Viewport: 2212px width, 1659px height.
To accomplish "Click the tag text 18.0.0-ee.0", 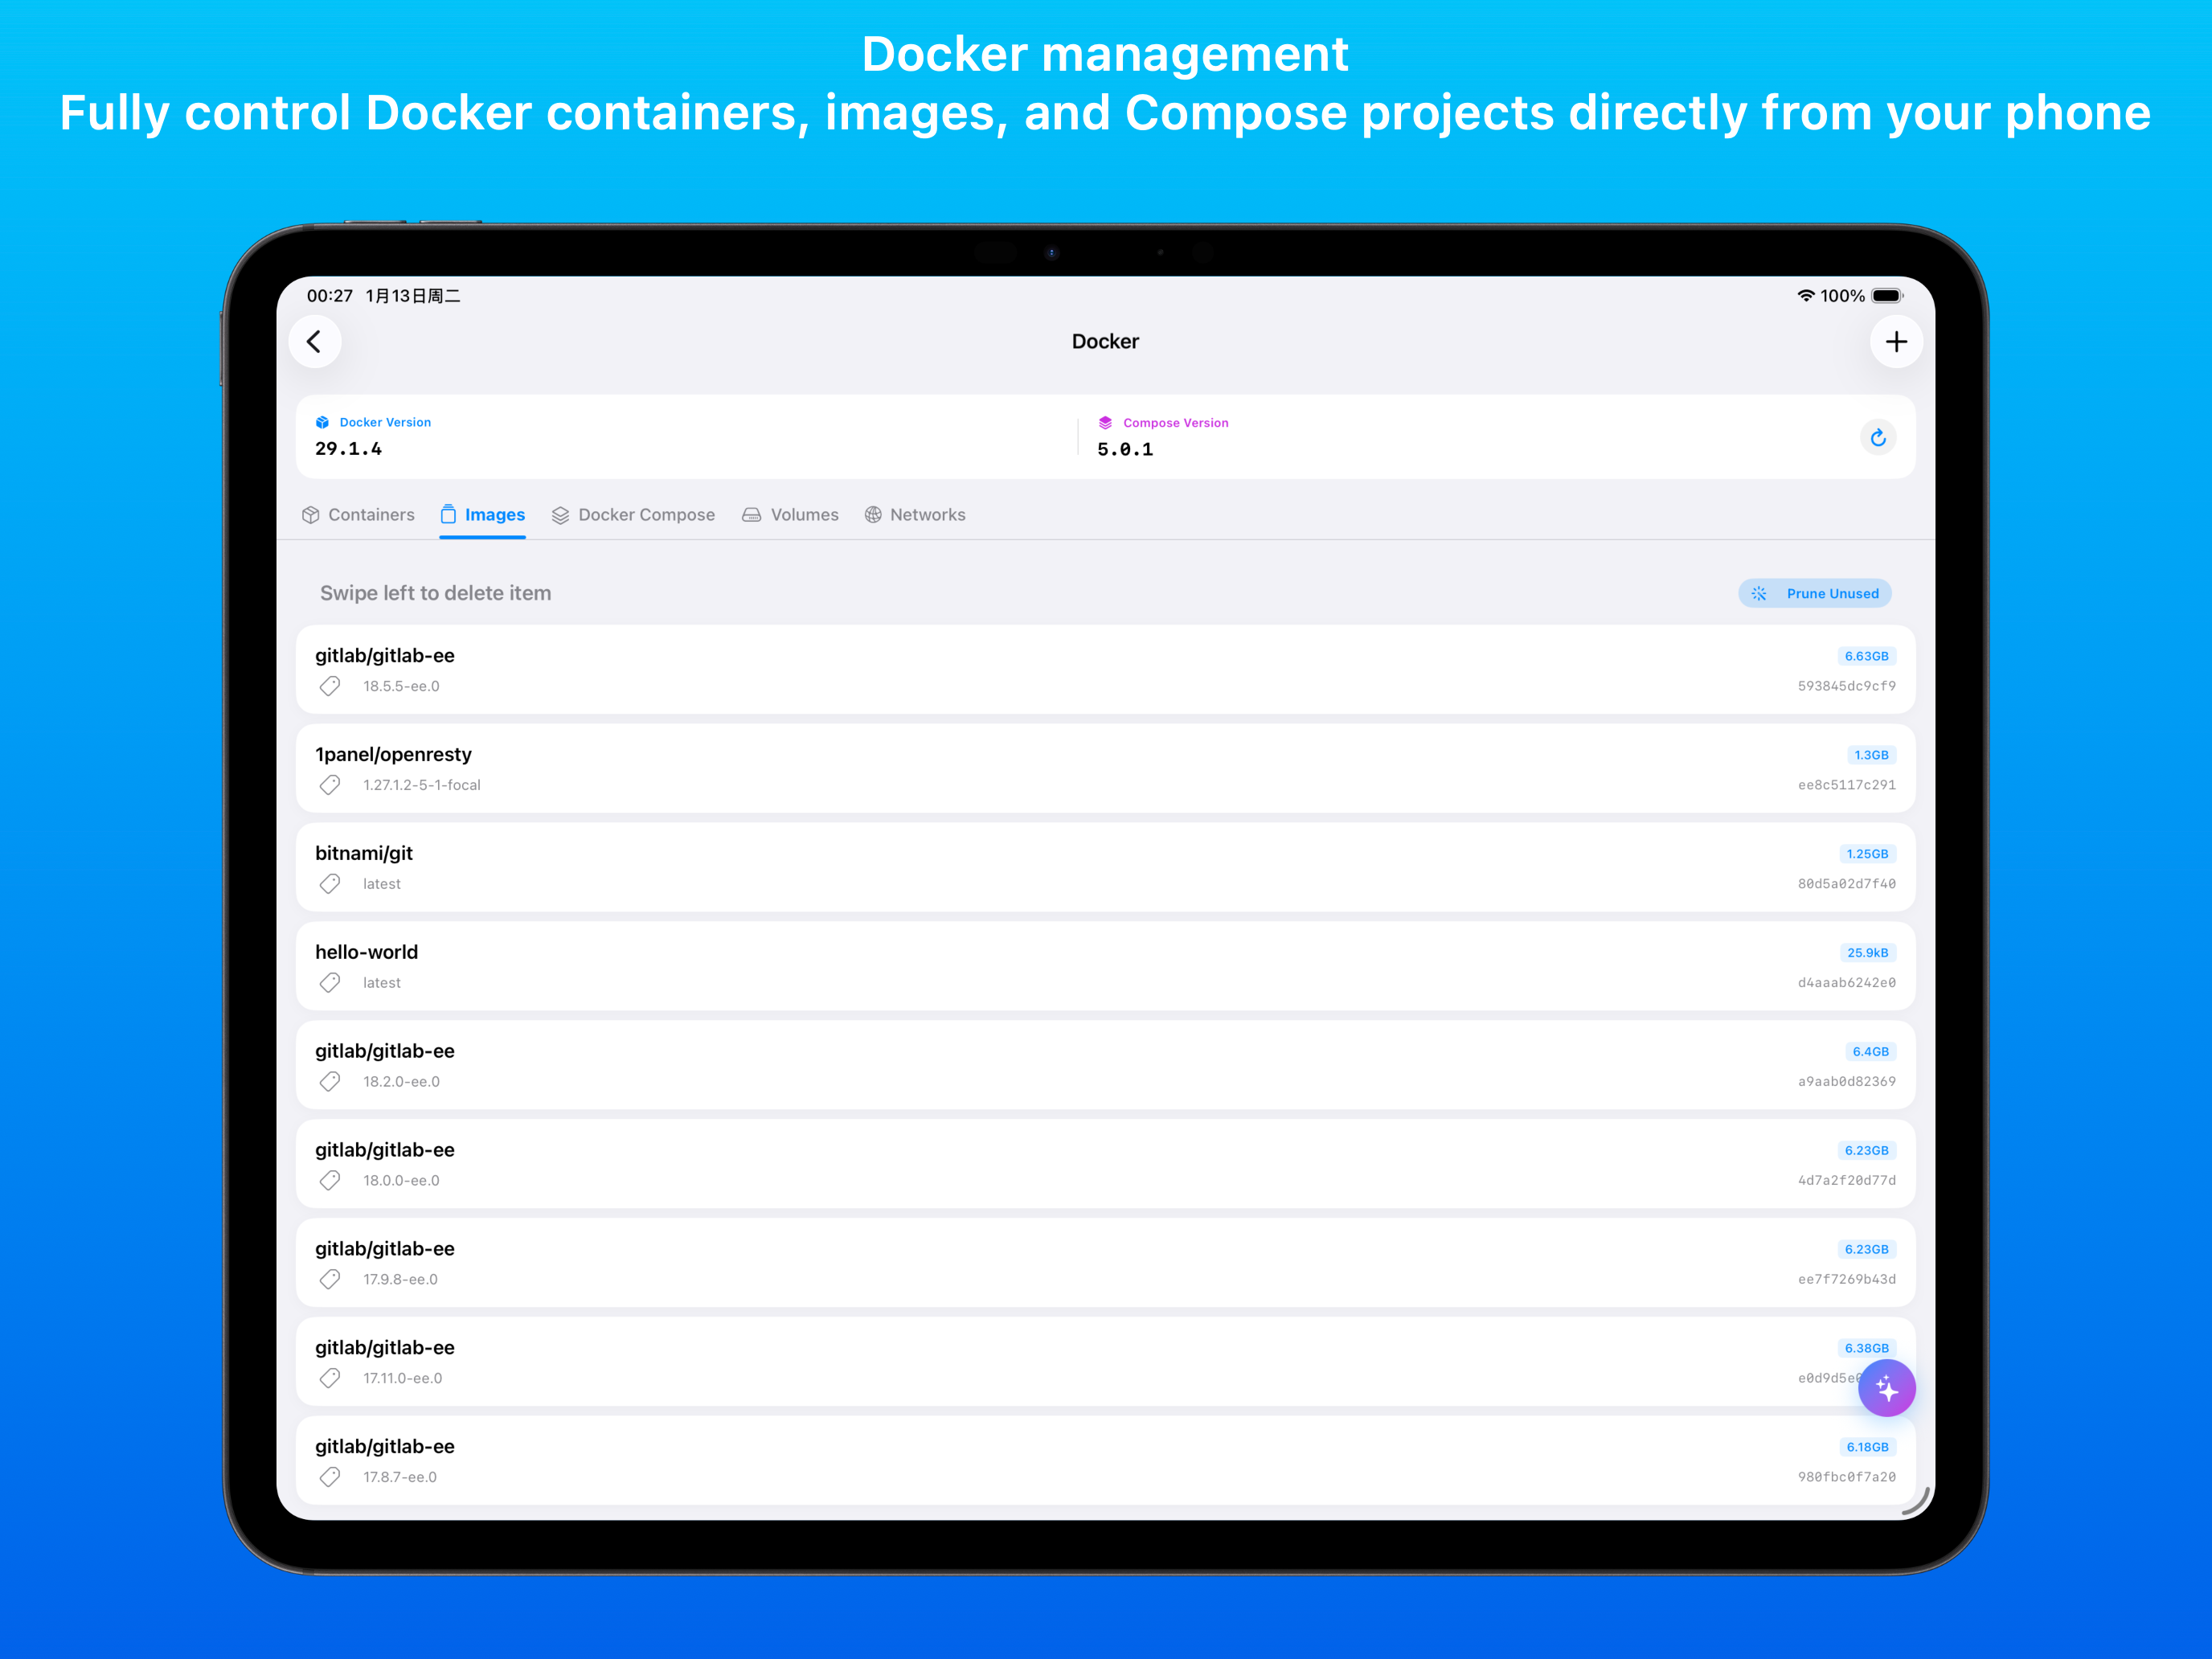I will [401, 1181].
